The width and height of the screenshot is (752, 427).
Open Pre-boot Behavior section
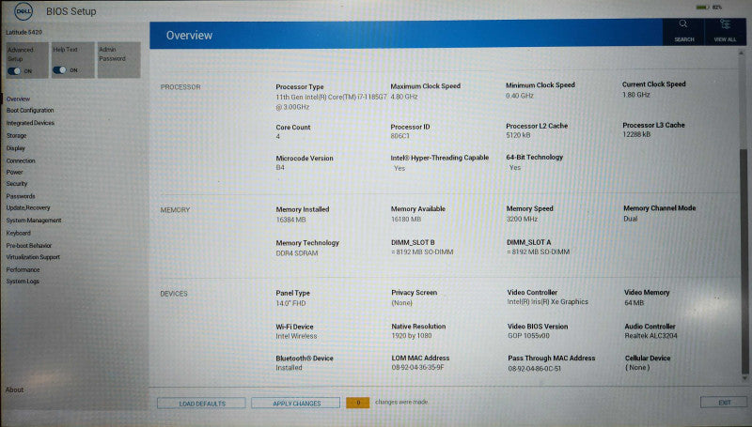click(x=29, y=246)
